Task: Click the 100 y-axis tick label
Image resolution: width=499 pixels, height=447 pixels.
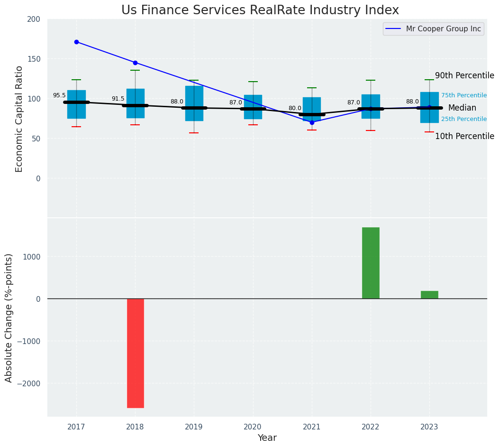Action: coord(34,99)
